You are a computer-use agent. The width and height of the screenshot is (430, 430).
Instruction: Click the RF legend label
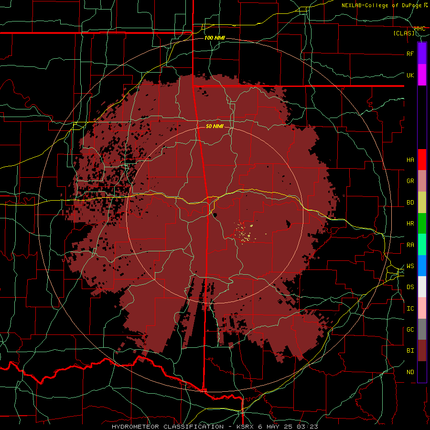coord(410,54)
